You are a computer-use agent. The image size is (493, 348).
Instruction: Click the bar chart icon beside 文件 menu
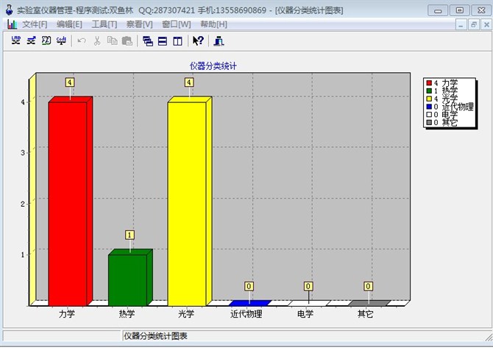(x=13, y=24)
